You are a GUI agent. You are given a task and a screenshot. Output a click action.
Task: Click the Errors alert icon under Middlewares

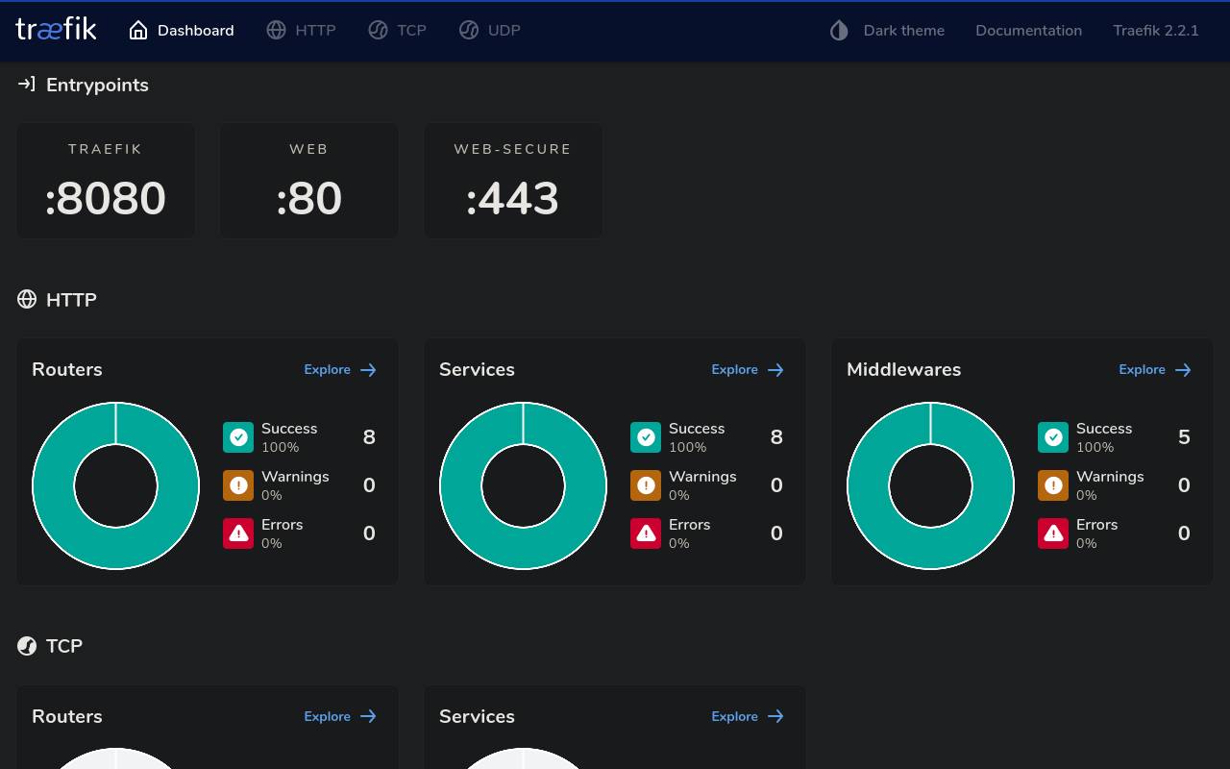pyautogui.click(x=1052, y=533)
